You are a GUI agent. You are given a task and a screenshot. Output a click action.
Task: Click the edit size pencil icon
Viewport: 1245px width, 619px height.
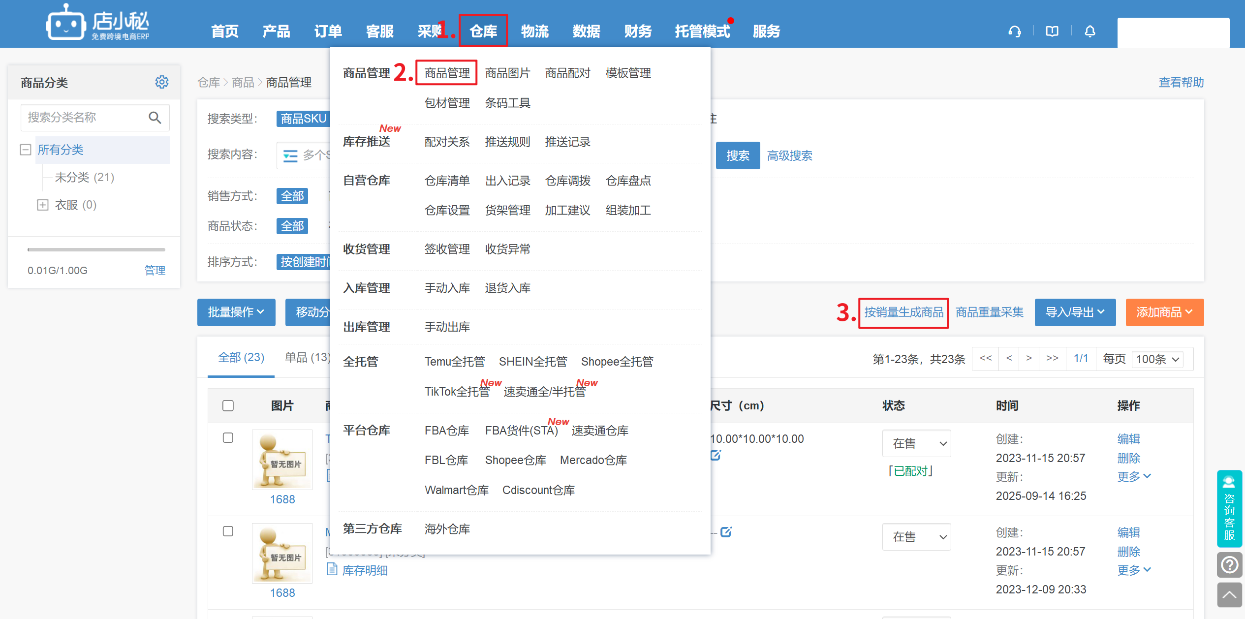(x=716, y=455)
